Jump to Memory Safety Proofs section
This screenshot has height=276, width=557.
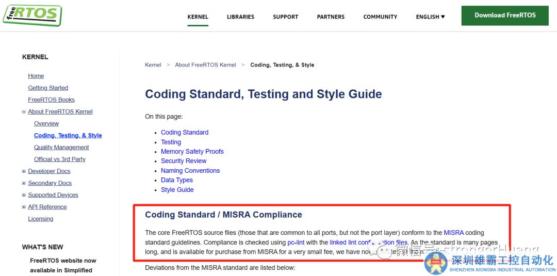click(192, 151)
